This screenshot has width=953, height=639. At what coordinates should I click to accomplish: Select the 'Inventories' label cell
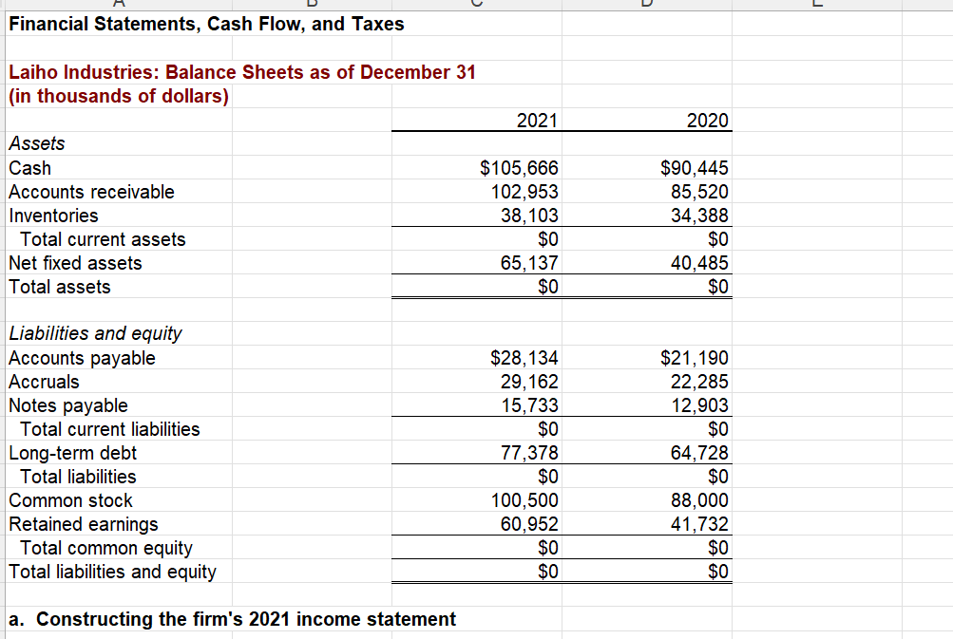(x=53, y=215)
